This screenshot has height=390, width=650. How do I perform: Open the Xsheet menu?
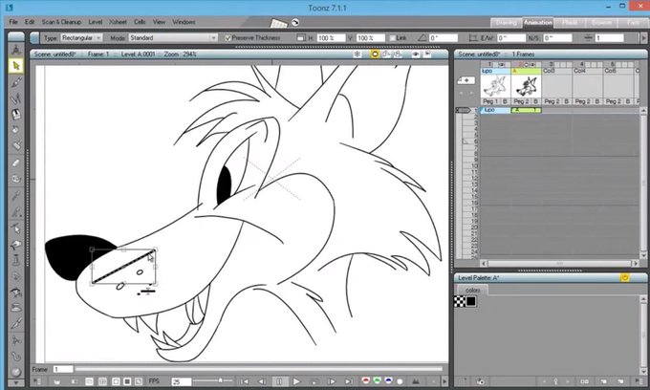click(118, 22)
